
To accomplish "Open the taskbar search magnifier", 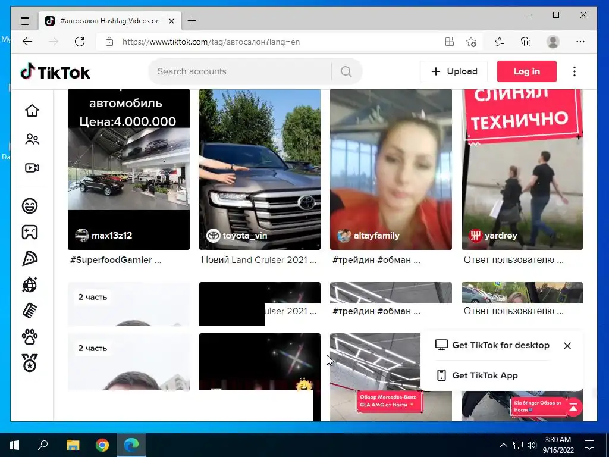I will pos(43,445).
